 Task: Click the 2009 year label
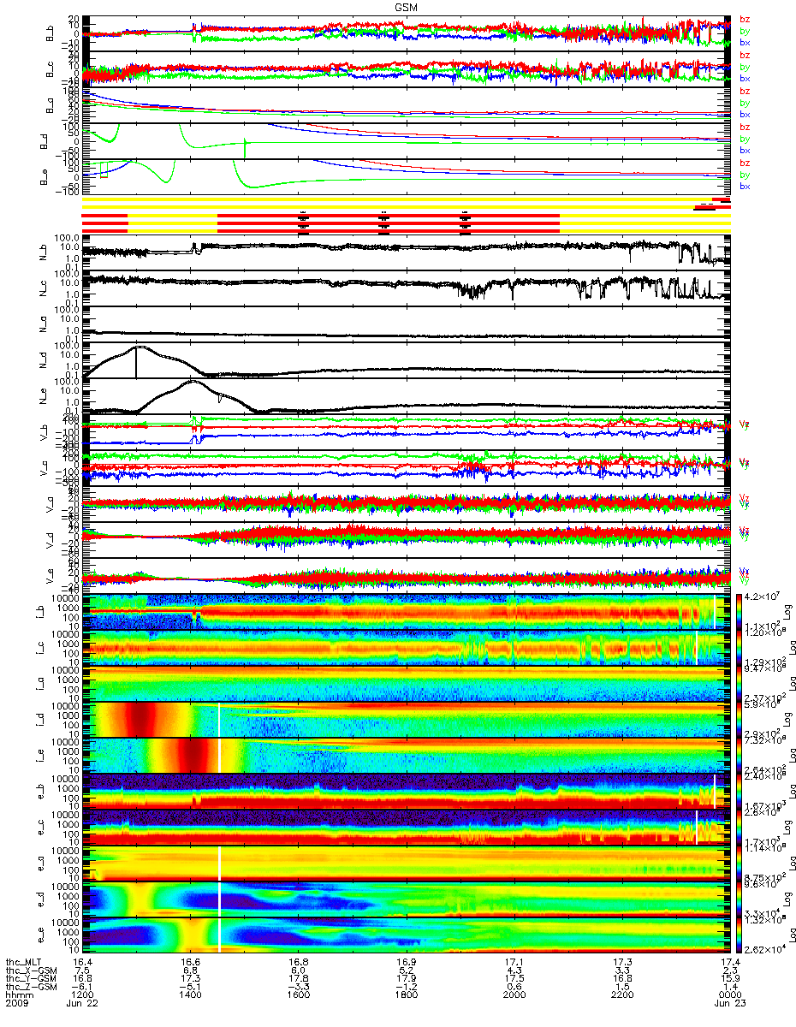[x=18, y=1004]
